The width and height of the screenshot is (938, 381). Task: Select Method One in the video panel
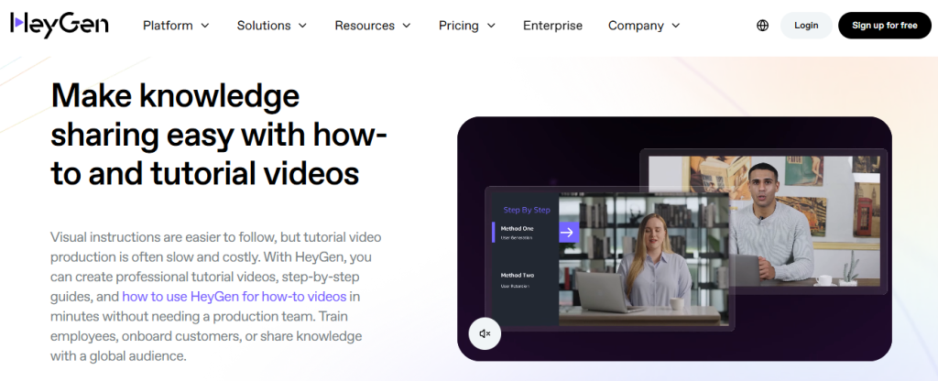coord(518,228)
